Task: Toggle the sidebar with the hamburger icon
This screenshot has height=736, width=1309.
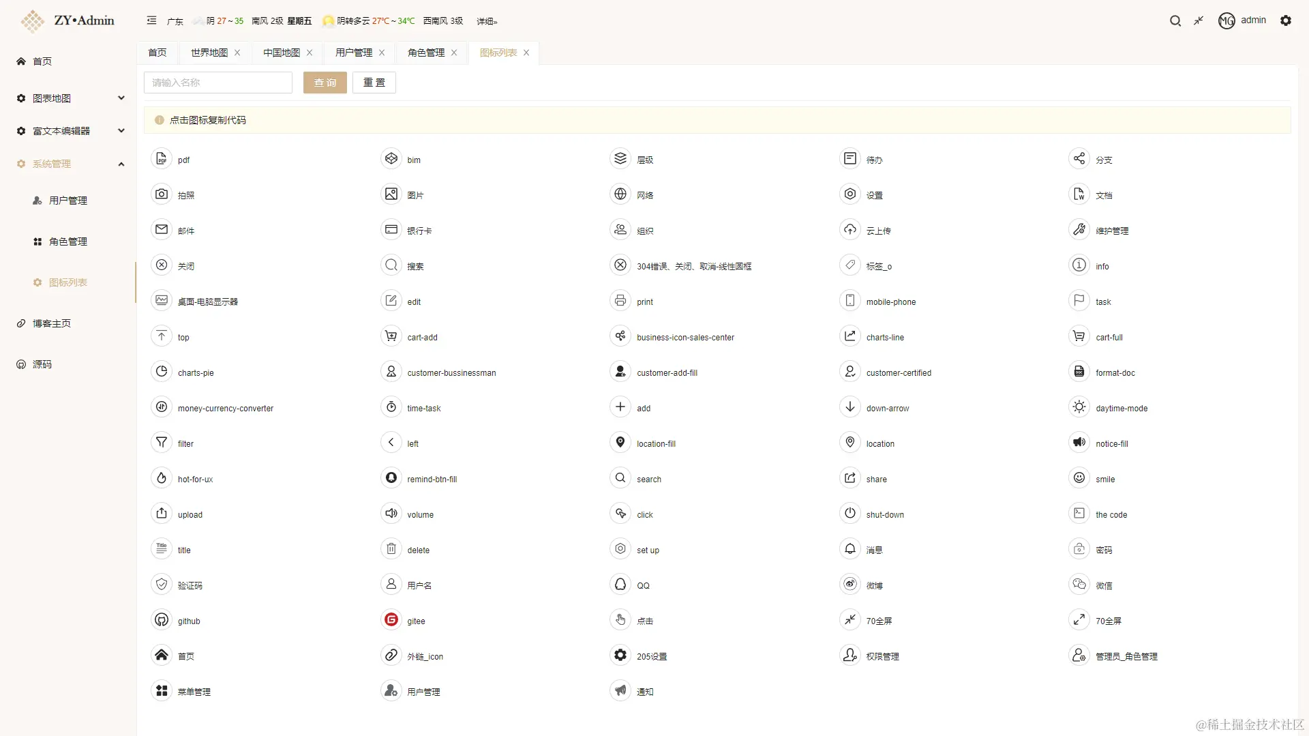Action: pyautogui.click(x=151, y=20)
